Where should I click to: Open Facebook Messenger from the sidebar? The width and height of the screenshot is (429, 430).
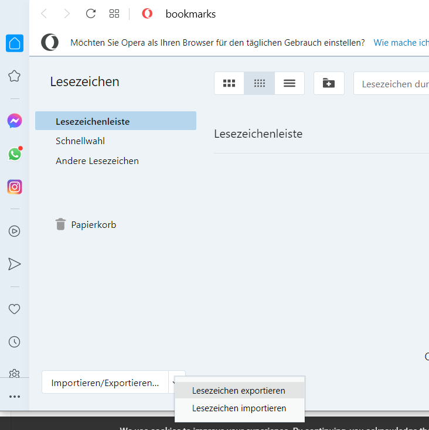pos(15,121)
